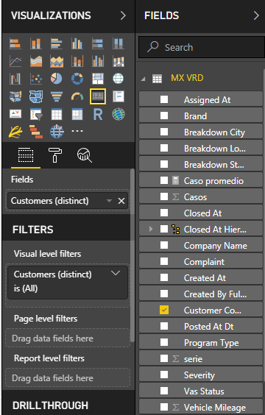Select the Ribbon chart visual

tap(118, 61)
